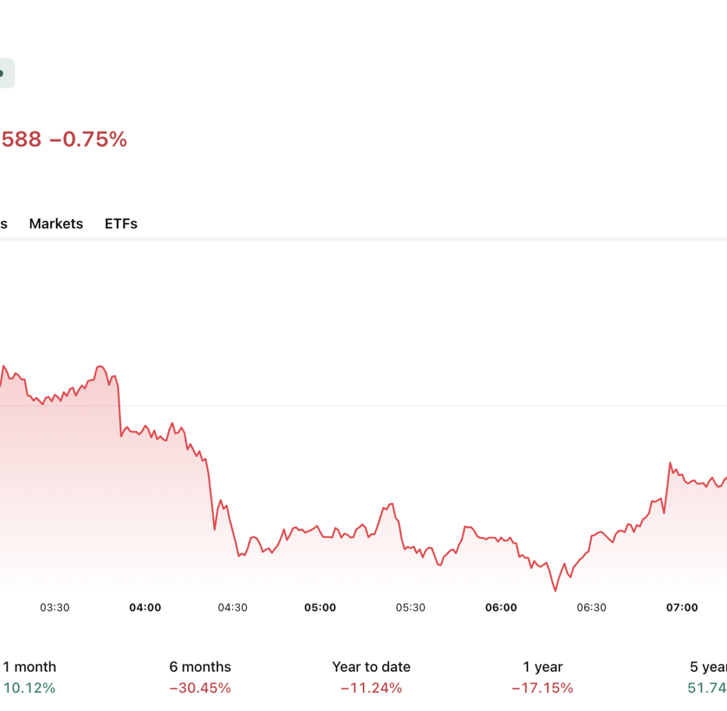This screenshot has width=727, height=711.
Task: Click the chart's lowest price point
Action: pos(555,590)
